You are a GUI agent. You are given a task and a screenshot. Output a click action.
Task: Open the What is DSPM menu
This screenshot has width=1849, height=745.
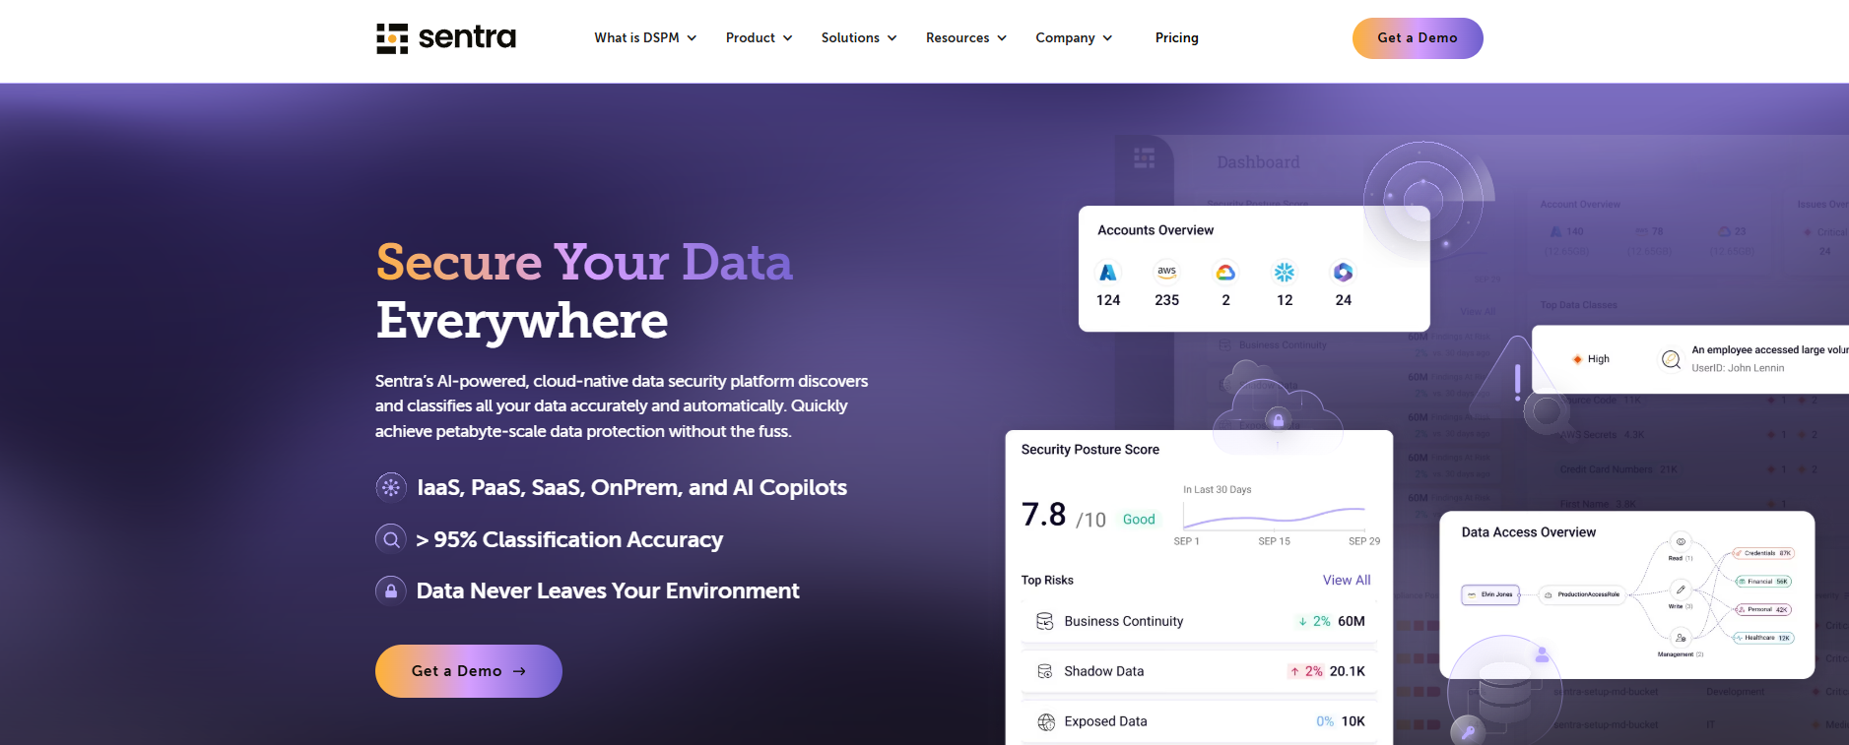click(x=645, y=38)
